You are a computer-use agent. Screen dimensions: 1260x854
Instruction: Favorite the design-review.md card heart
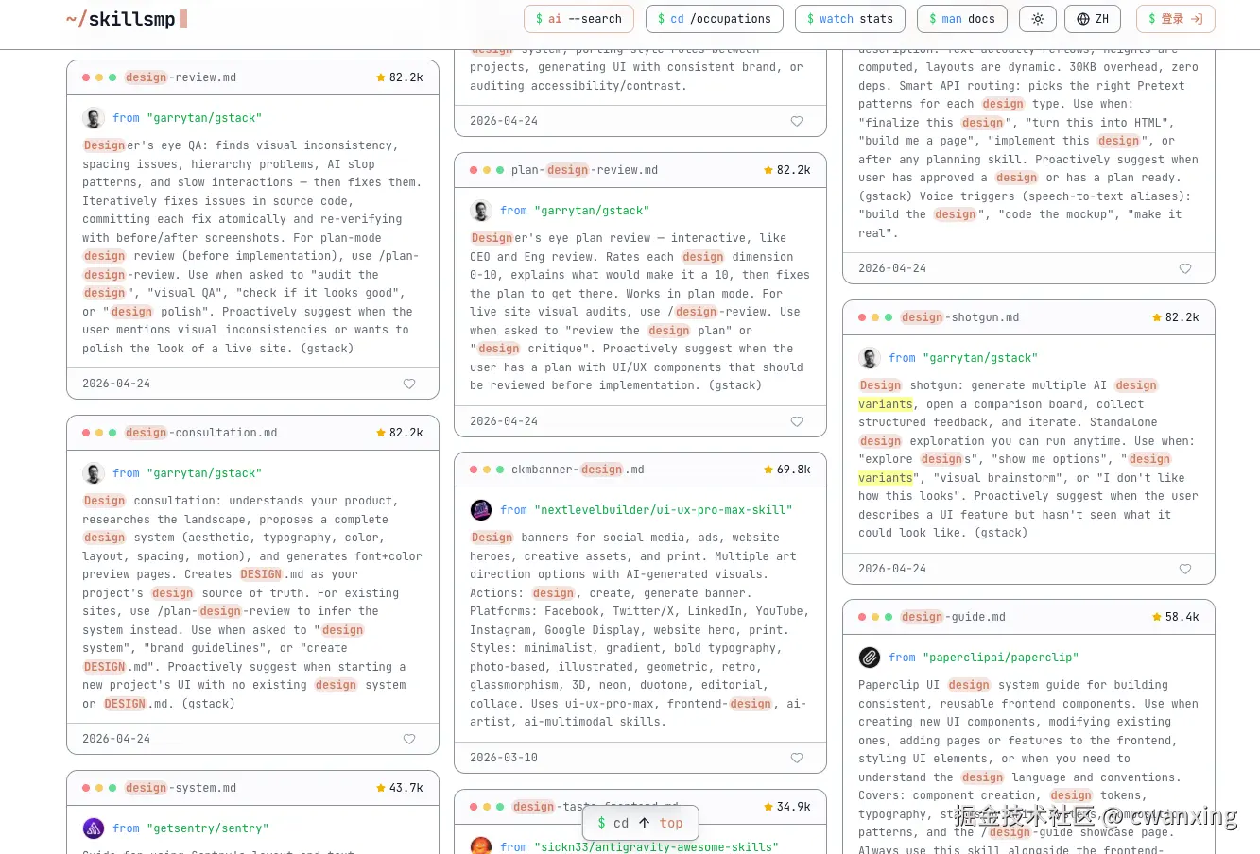pyautogui.click(x=409, y=384)
